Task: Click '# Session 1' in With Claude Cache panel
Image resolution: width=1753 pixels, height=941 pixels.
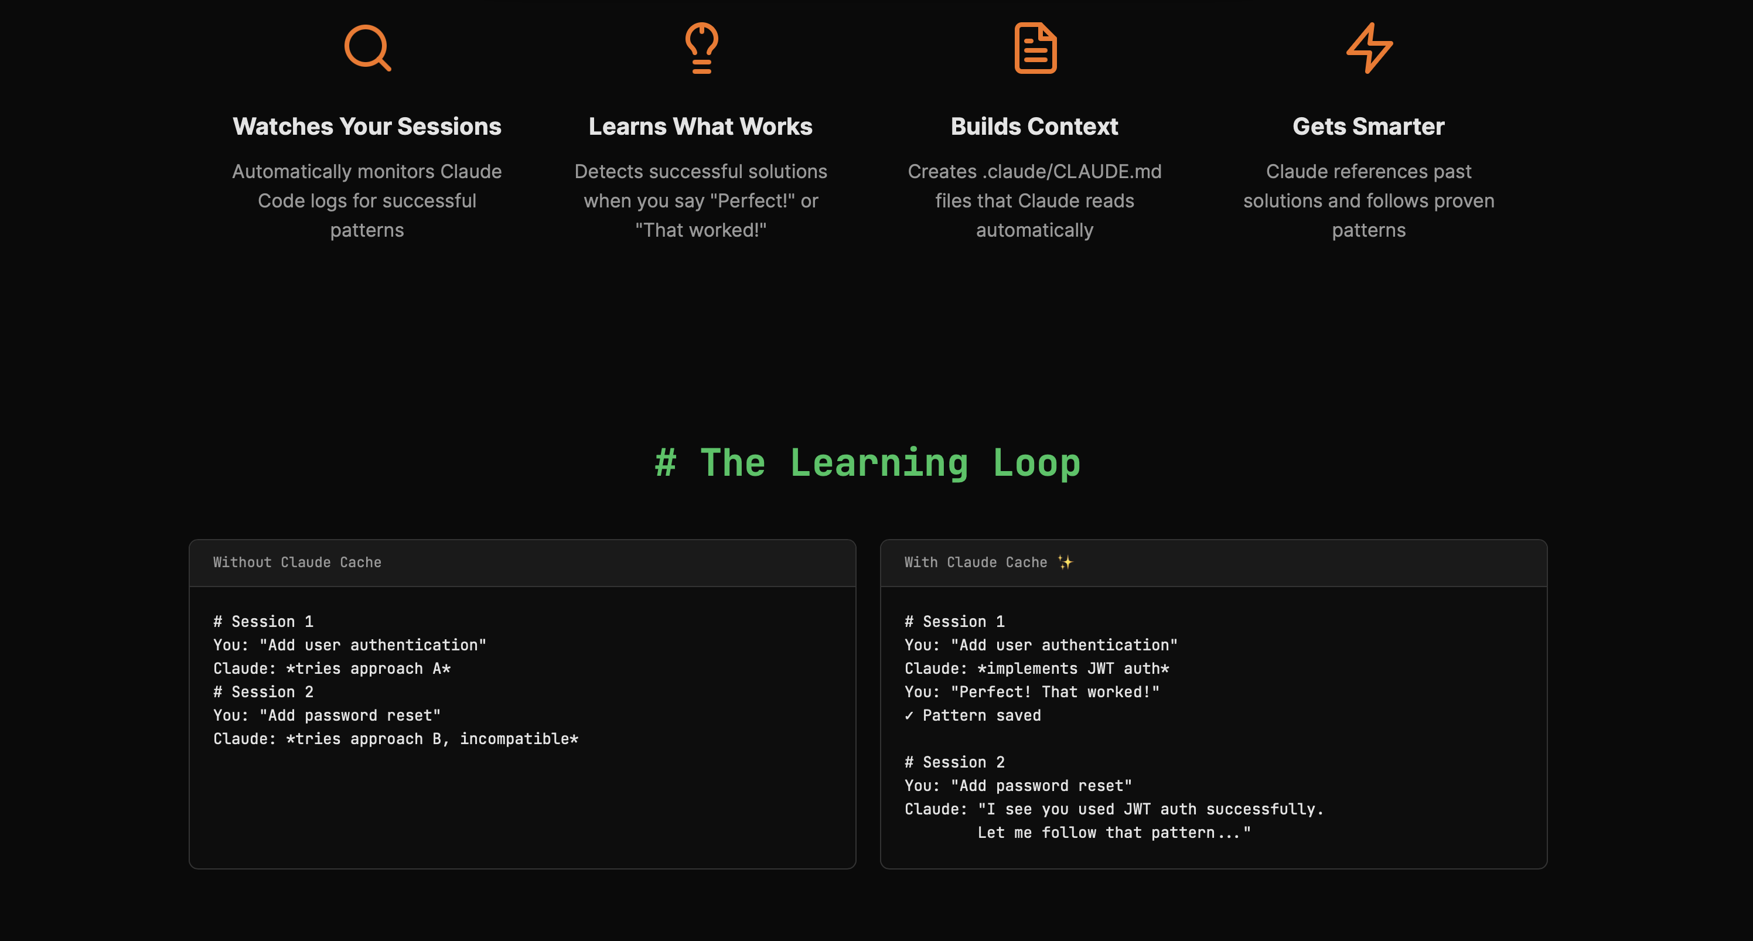Action: [x=955, y=621]
